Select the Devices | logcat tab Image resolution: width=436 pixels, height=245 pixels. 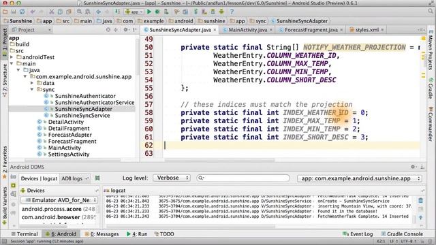pos(39,178)
